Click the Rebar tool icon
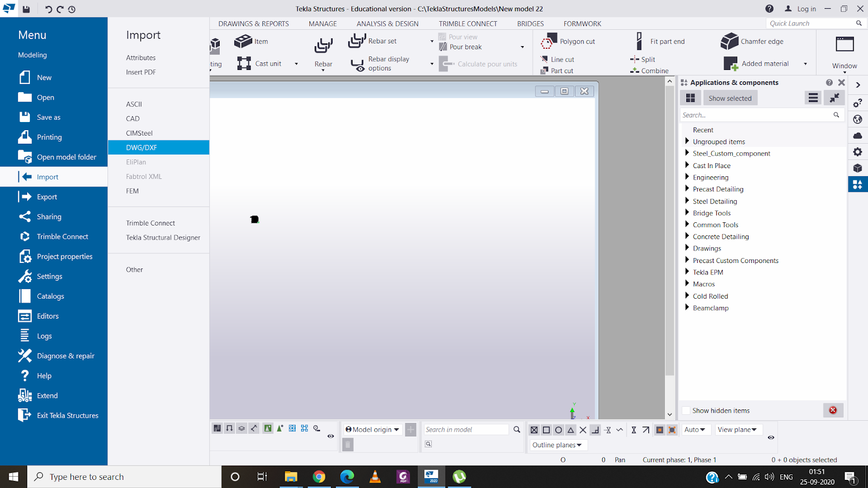The height and width of the screenshot is (488, 868). point(323,46)
